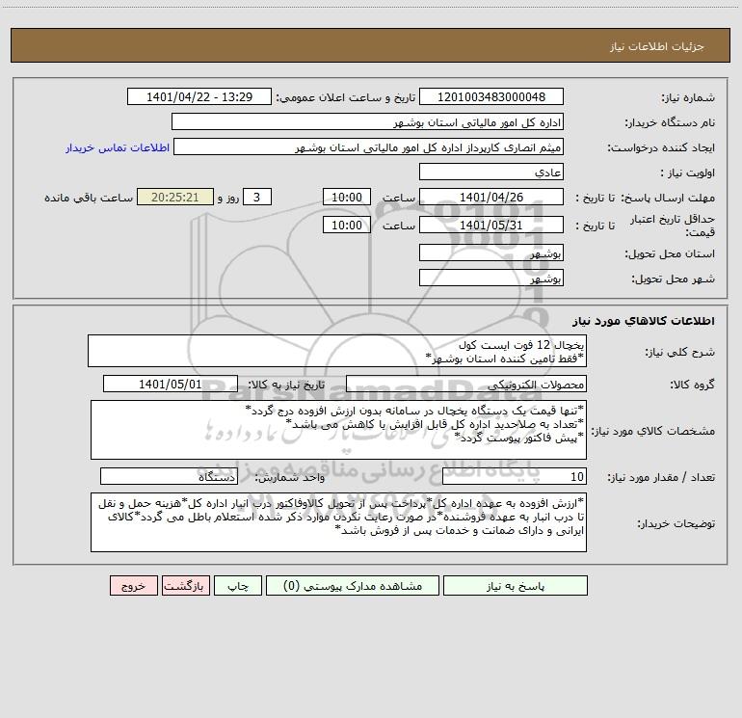Viewport: 742px width, 718px height.
Task: Click announcement date field 1401/04/22 - 13:29
Action: click(x=199, y=96)
